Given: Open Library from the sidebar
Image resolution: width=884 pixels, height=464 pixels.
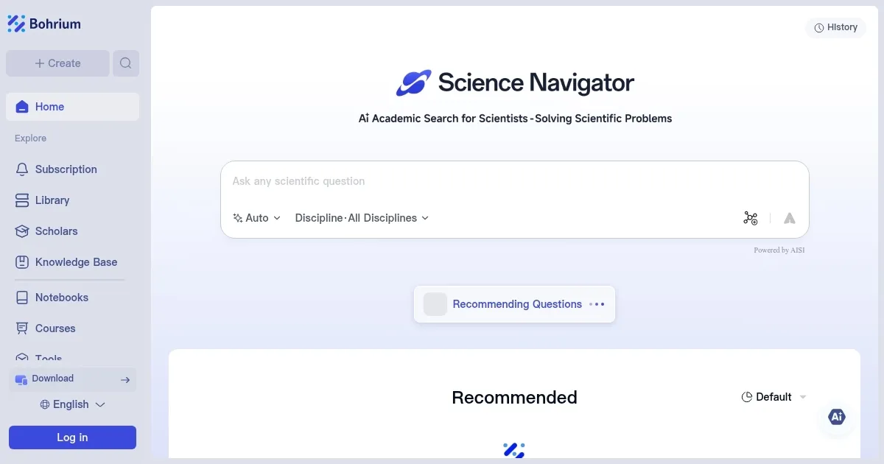Looking at the screenshot, I should [x=52, y=200].
